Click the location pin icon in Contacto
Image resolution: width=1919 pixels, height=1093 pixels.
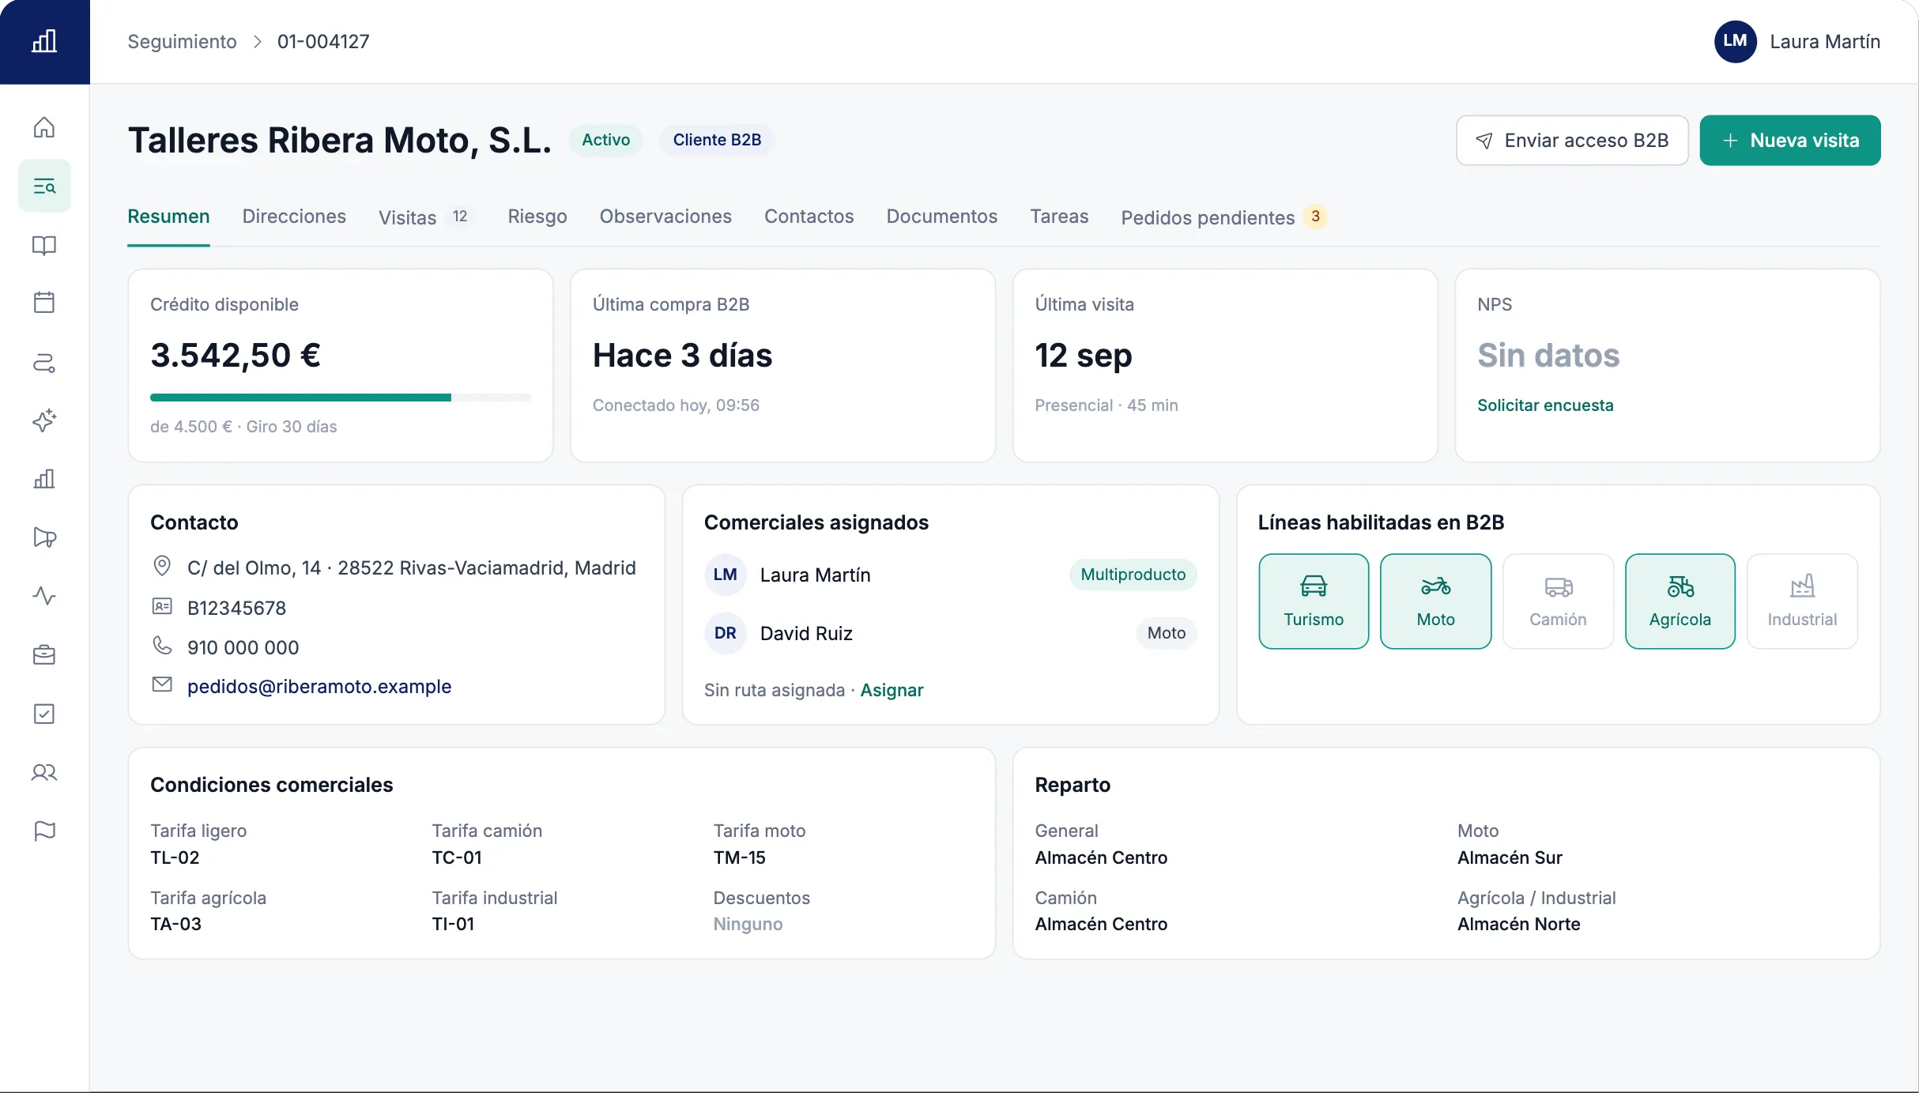162,566
